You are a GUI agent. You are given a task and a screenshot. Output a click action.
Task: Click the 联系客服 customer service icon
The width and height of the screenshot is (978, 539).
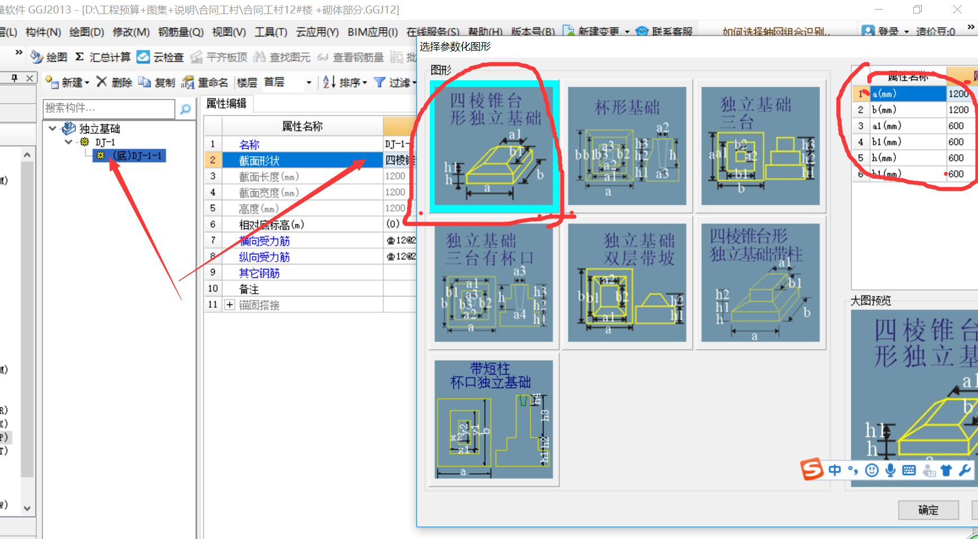(x=642, y=31)
